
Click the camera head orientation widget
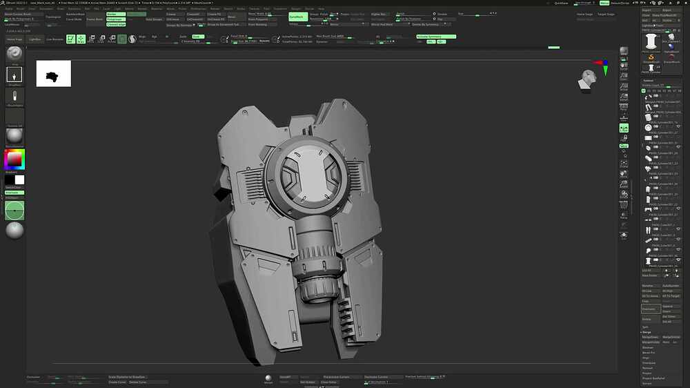coord(587,79)
